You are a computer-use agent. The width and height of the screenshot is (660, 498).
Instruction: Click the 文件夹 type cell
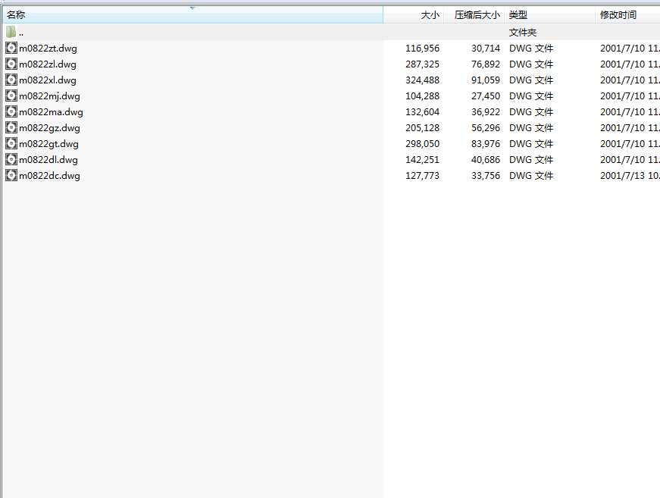523,33
